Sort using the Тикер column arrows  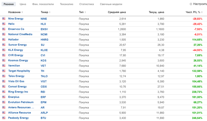(49, 12)
